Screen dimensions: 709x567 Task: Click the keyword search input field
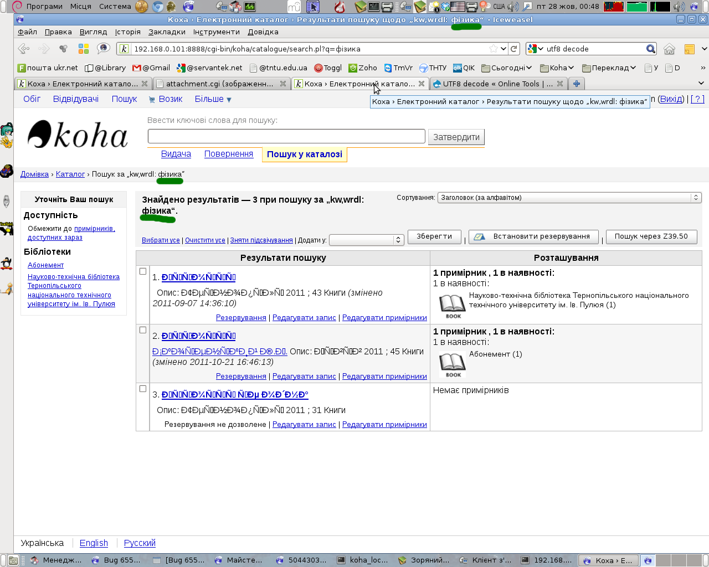286,136
